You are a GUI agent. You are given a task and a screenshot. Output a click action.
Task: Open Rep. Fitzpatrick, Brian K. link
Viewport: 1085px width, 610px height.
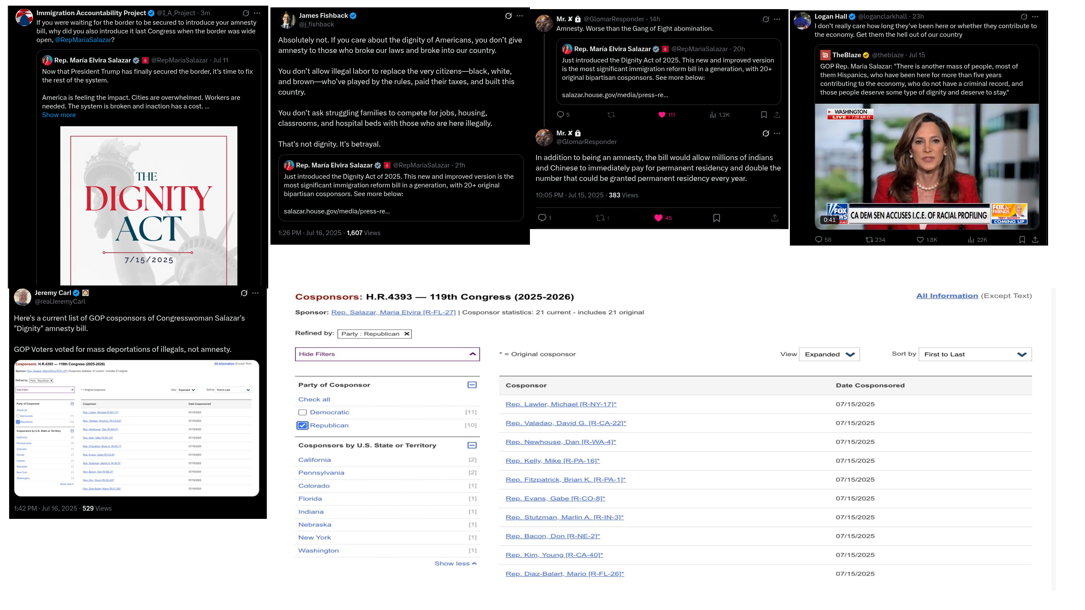point(566,480)
